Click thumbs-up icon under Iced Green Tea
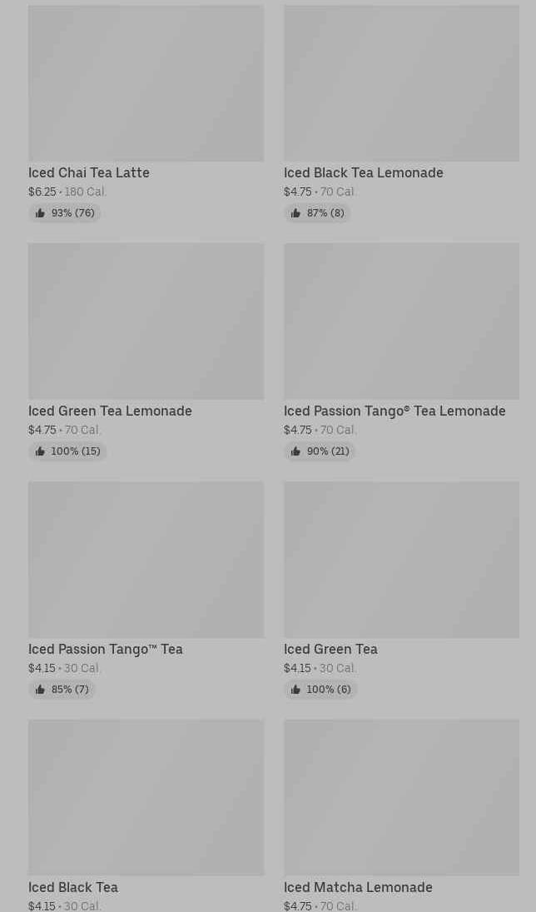Image resolution: width=536 pixels, height=912 pixels. click(x=295, y=690)
